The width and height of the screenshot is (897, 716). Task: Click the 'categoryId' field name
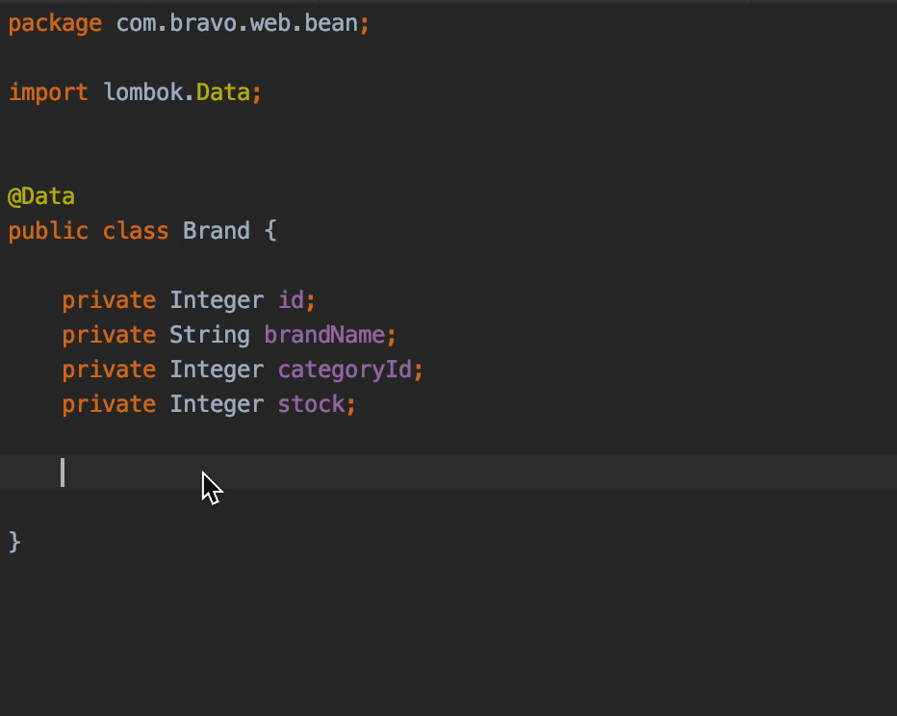(x=345, y=370)
